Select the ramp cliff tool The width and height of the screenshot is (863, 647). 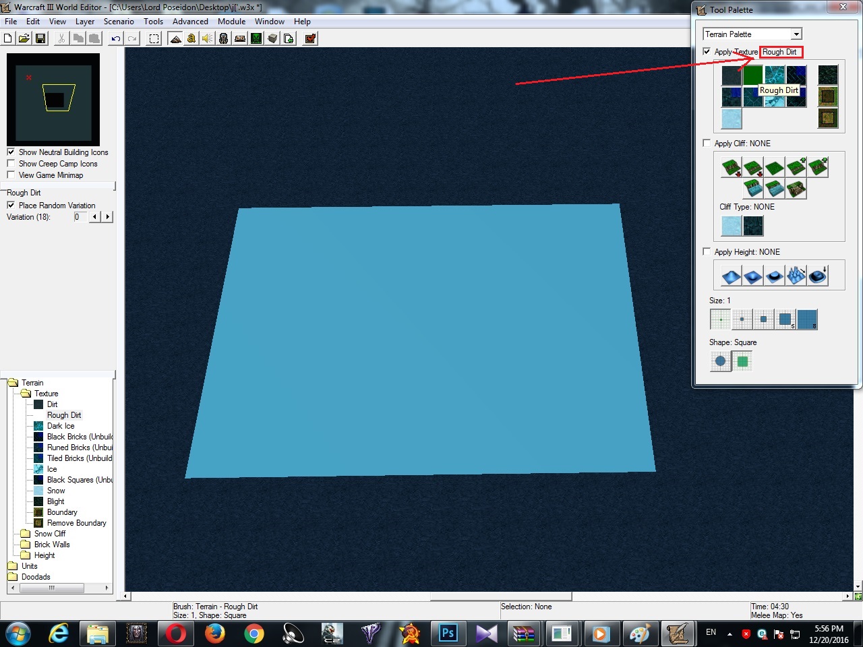796,189
